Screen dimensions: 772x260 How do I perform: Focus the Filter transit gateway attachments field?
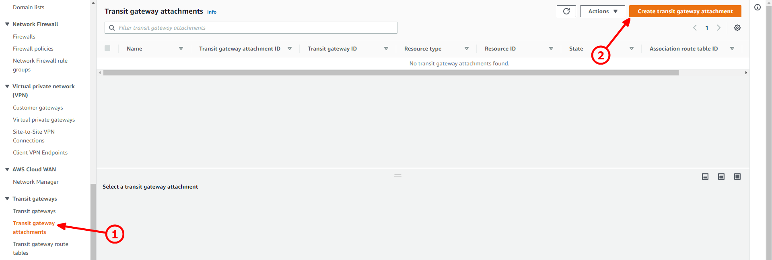[x=255, y=28]
